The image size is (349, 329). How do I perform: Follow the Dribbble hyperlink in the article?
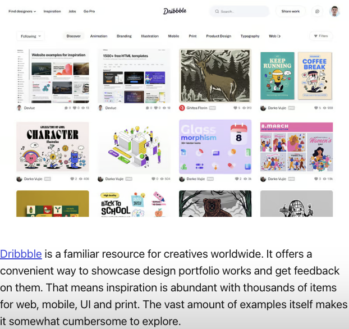pyautogui.click(x=21, y=254)
